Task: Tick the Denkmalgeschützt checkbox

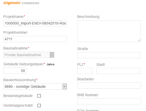Action: pos(39,106)
